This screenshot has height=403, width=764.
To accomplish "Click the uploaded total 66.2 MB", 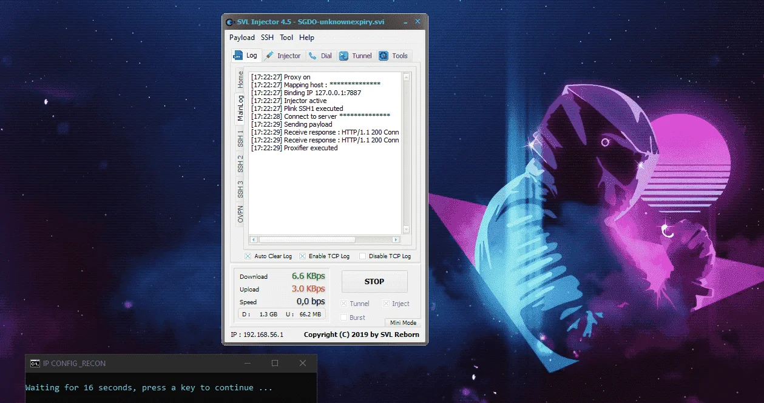I will [x=309, y=315].
